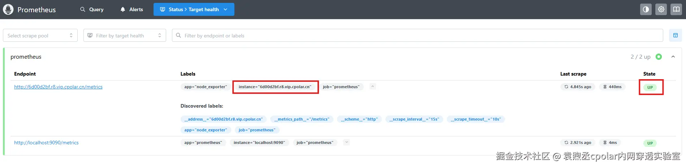Click the job="prometheus" label of the localhost target
The width and height of the screenshot is (686, 167).
point(315,143)
